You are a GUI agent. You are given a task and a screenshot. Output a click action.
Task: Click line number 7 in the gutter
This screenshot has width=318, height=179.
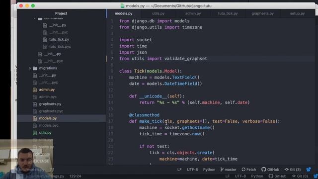tap(112, 59)
